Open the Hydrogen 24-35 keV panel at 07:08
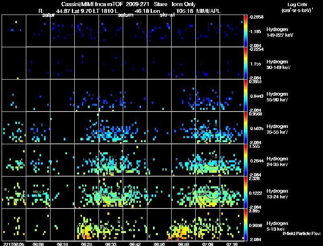323x246 pixels. tap(208, 160)
